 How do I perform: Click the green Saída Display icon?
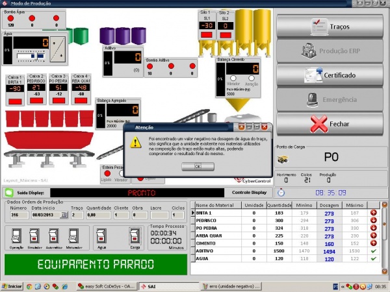pos(10,193)
